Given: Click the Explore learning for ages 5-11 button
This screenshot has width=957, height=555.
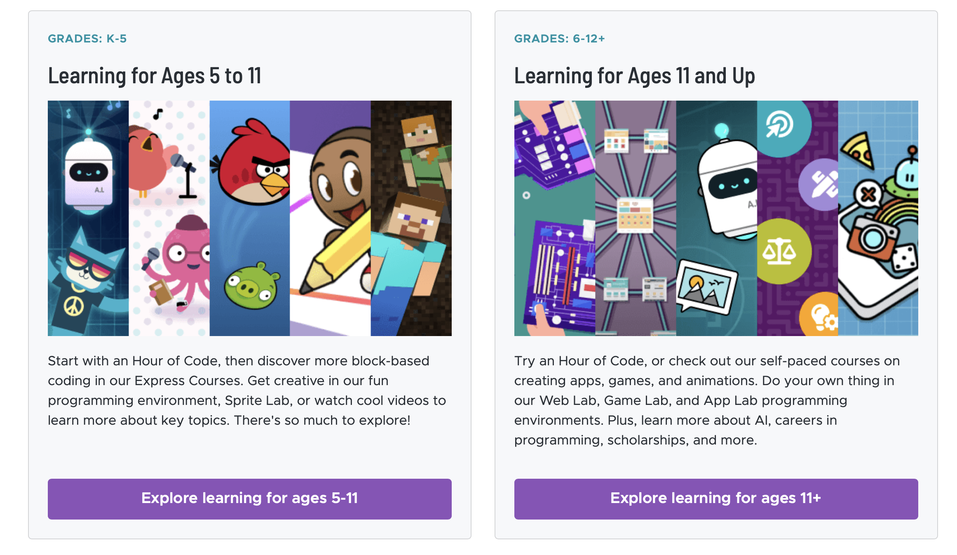Looking at the screenshot, I should pos(250,499).
